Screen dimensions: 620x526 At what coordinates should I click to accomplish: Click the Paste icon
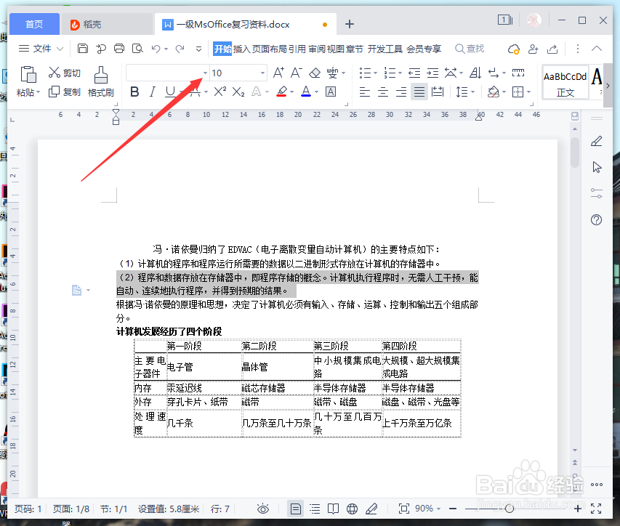click(28, 75)
